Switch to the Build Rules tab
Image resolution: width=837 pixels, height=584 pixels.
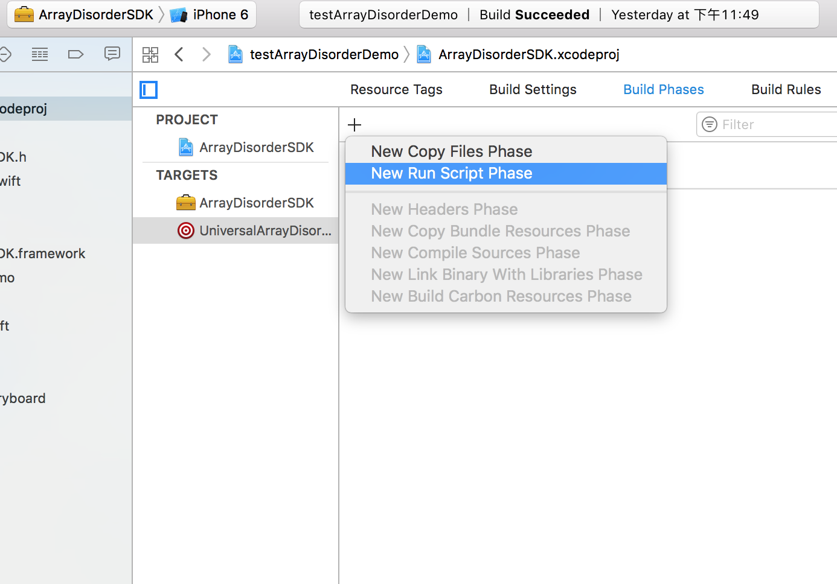[786, 90]
